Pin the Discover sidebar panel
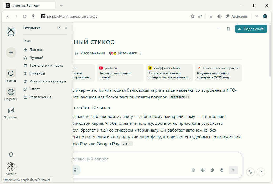This screenshot has height=184, width=273. click(66, 28)
